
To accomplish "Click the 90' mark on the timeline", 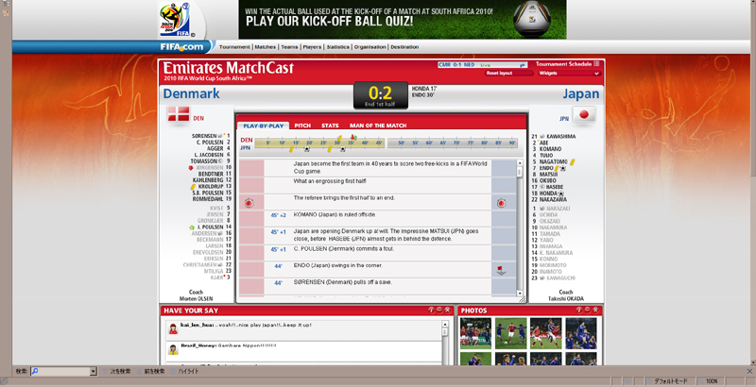I will click(512, 143).
